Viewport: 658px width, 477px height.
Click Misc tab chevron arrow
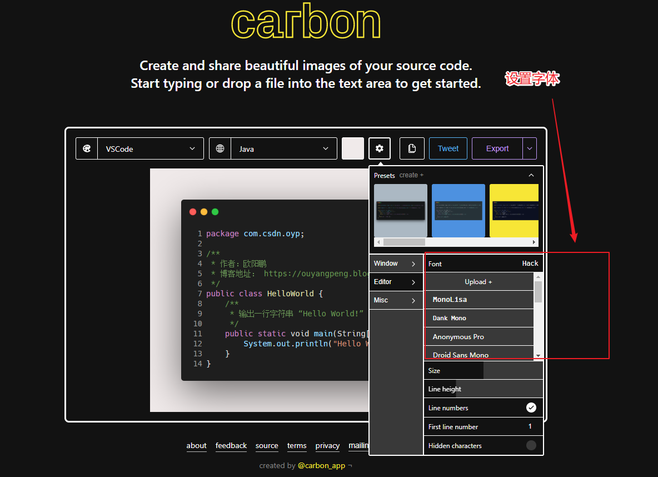[413, 301]
